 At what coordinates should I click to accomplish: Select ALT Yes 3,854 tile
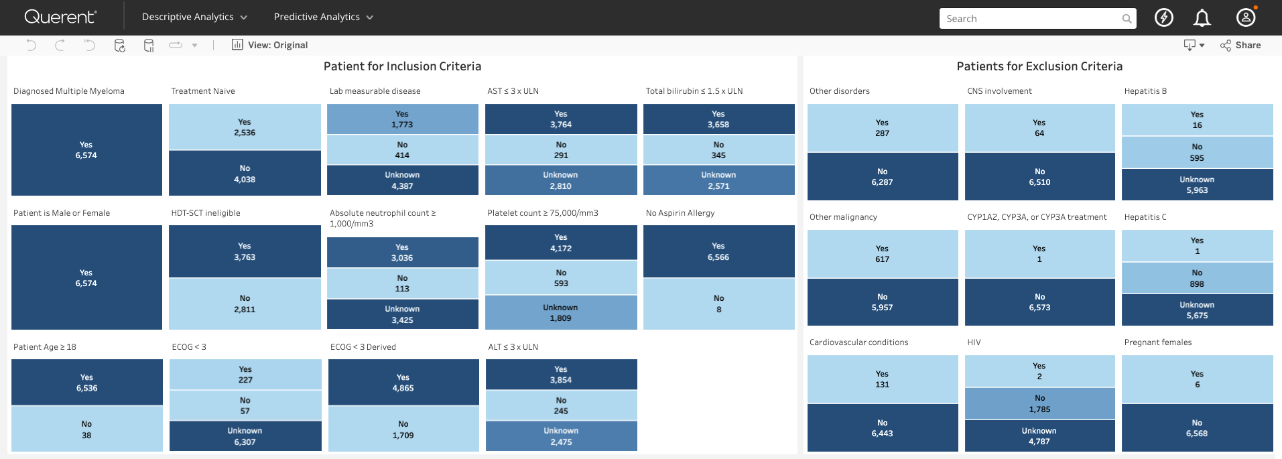(x=561, y=374)
